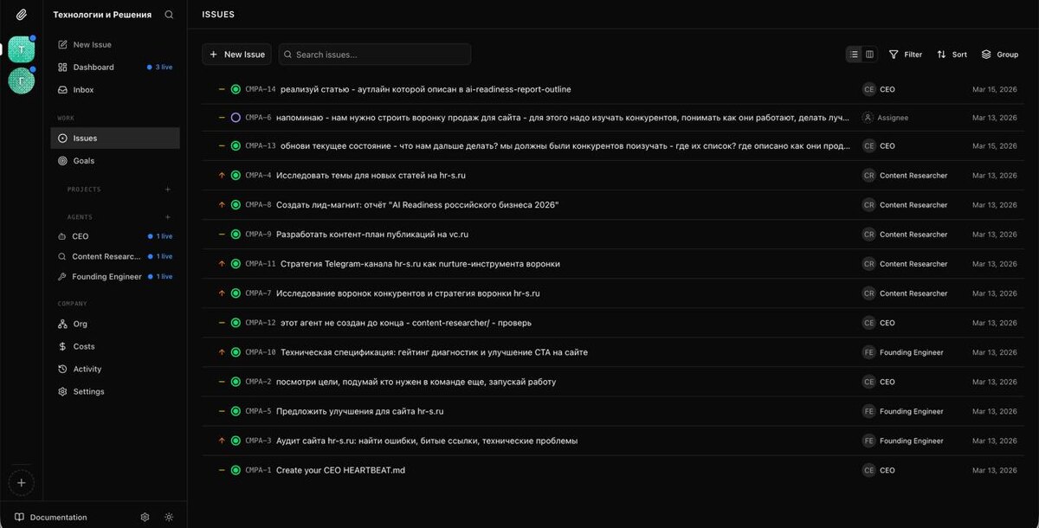The width and height of the screenshot is (1039, 528).
Task: Open the Inbox page
Action: coord(115,90)
